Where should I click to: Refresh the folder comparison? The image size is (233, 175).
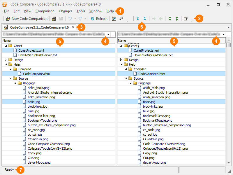click(x=99, y=19)
